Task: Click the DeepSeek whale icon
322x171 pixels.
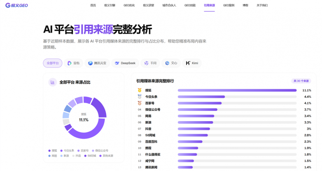Action: click(117, 63)
